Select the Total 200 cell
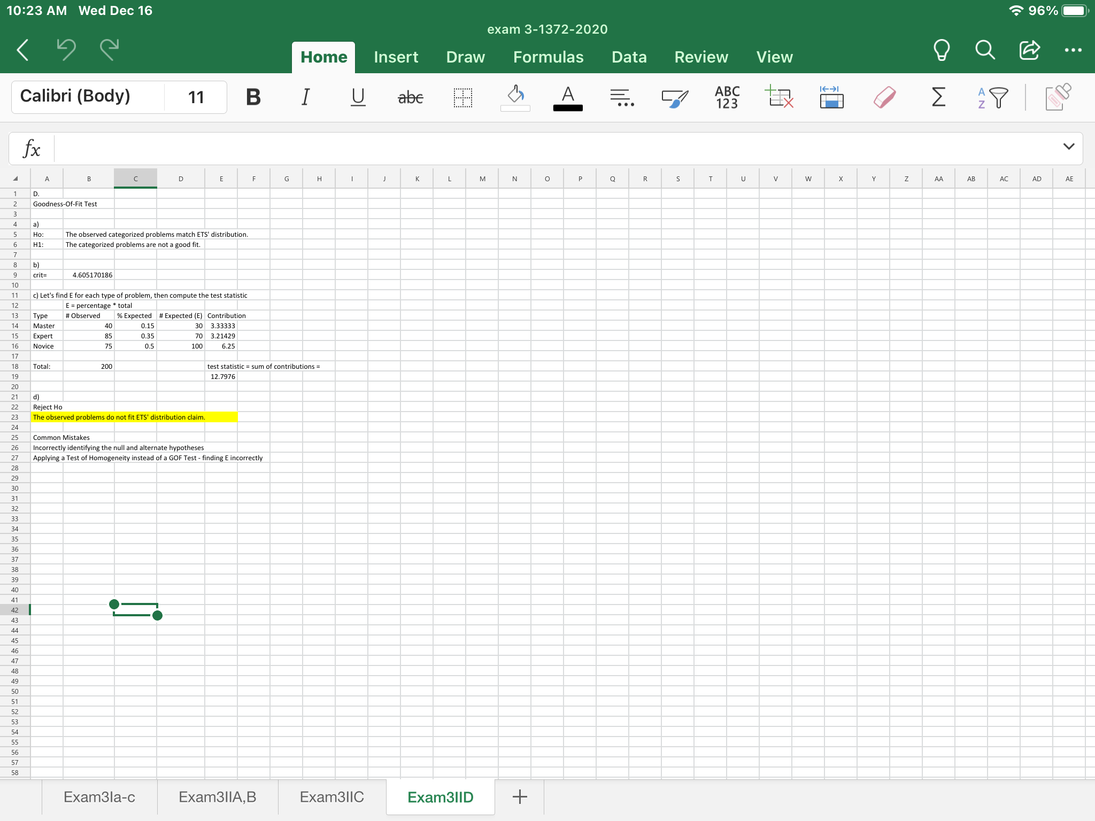1095x821 pixels. 88,366
